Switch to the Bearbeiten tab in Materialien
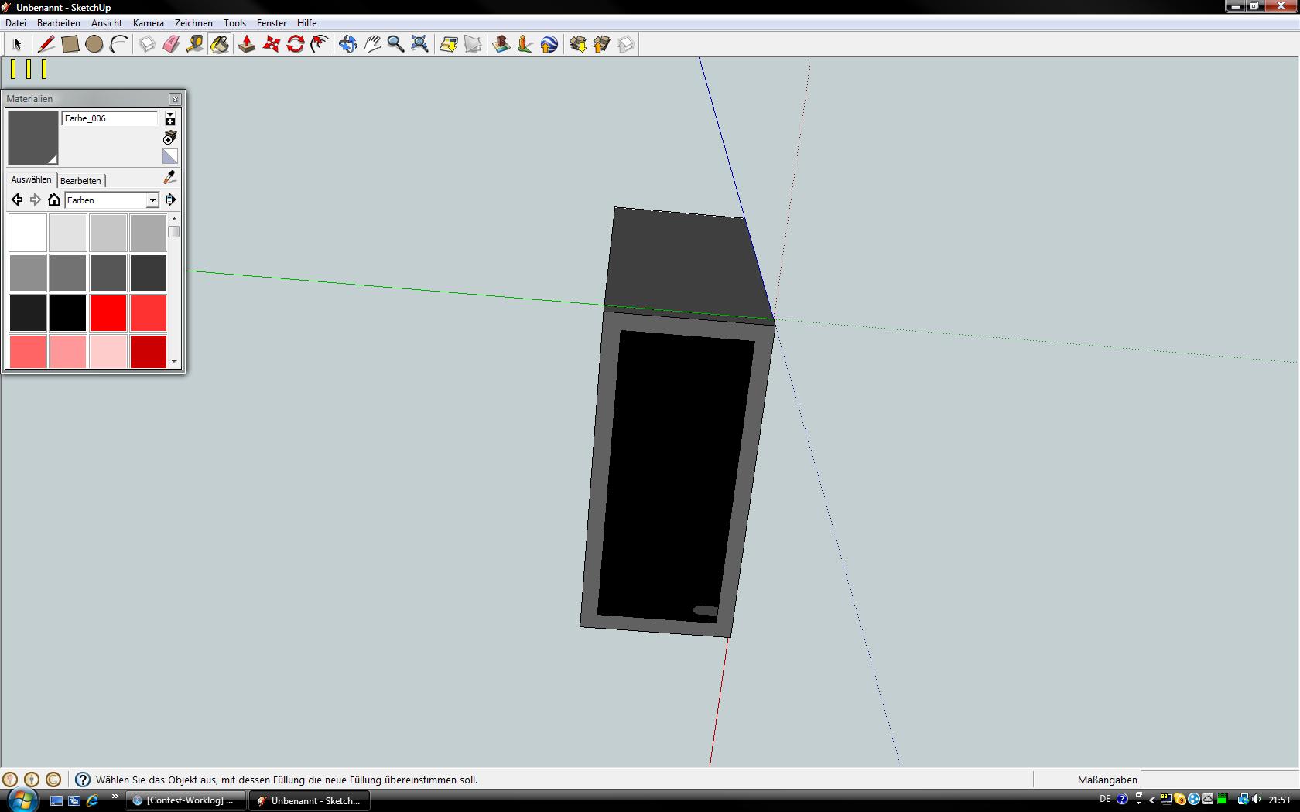The width and height of the screenshot is (1300, 812). (x=80, y=180)
